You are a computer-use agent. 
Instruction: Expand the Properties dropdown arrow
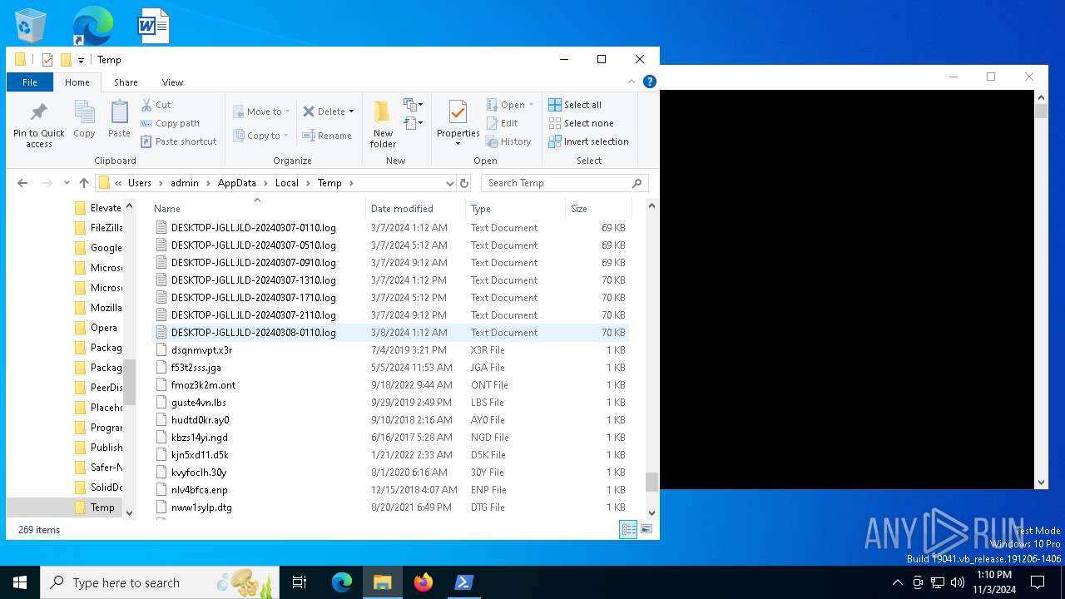tap(458, 144)
